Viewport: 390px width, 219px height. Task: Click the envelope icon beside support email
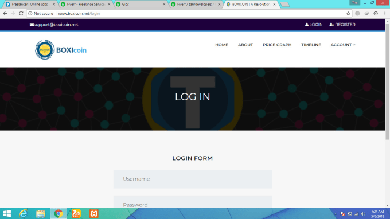(32, 25)
